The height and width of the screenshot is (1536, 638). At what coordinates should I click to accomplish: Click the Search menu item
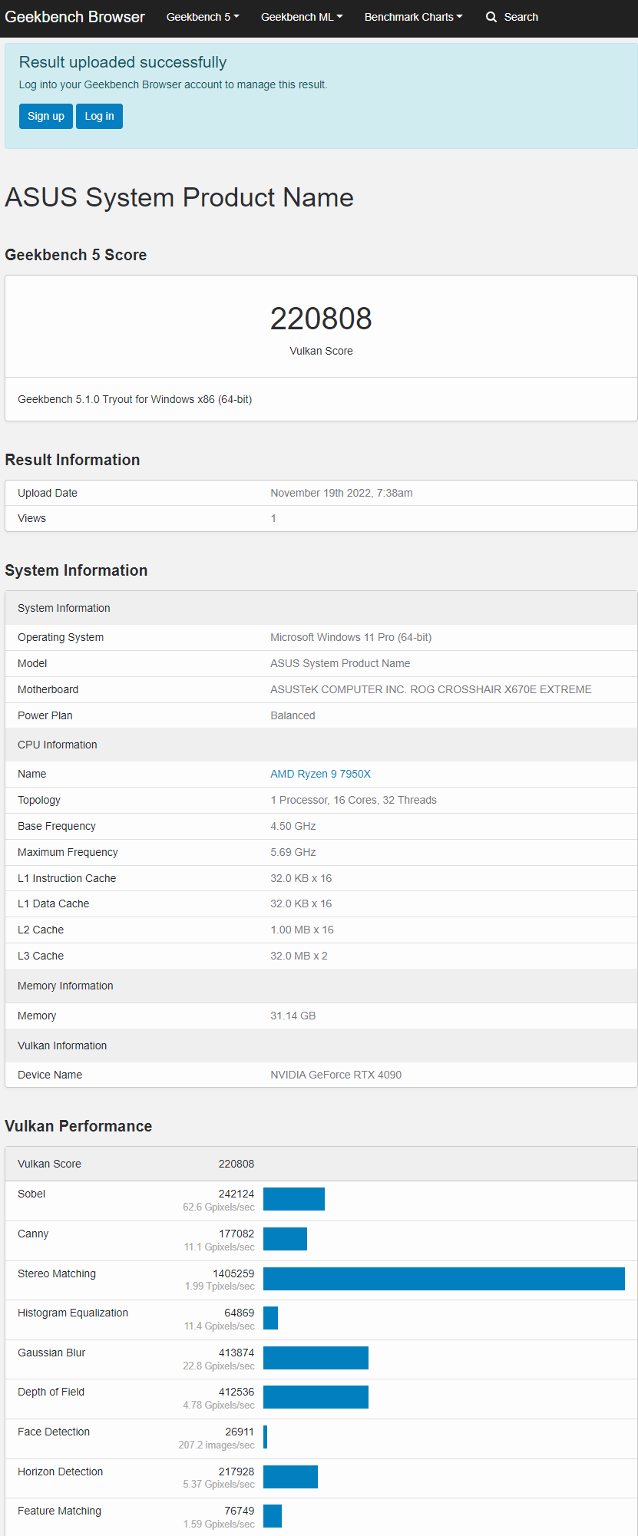(512, 17)
